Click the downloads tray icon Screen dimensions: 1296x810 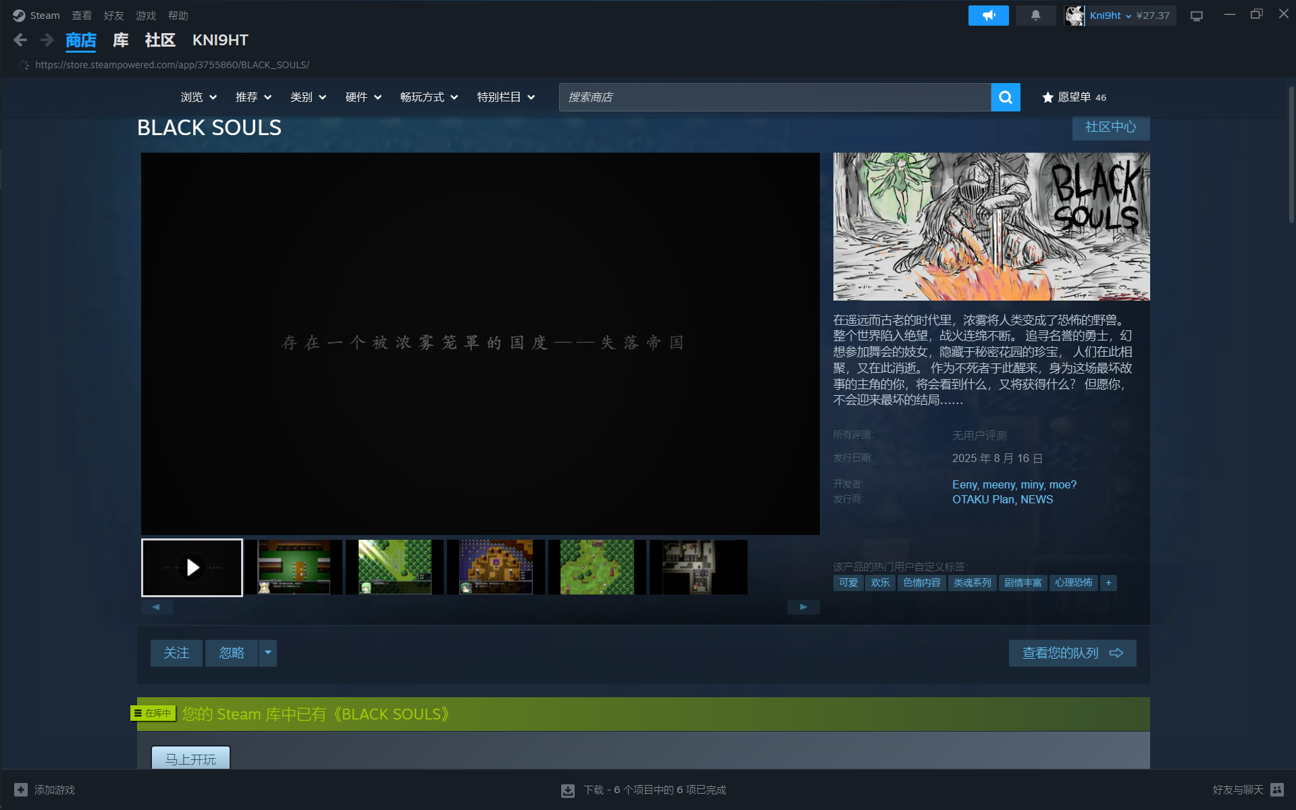click(x=568, y=790)
